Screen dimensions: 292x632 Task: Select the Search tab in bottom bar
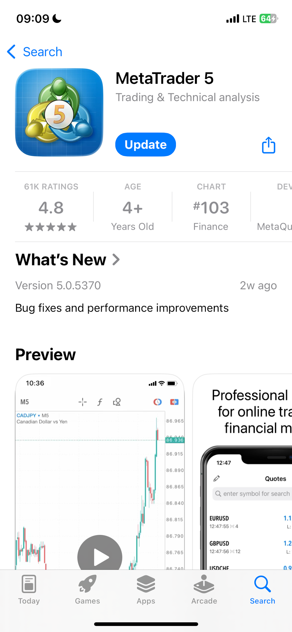pyautogui.click(x=262, y=590)
